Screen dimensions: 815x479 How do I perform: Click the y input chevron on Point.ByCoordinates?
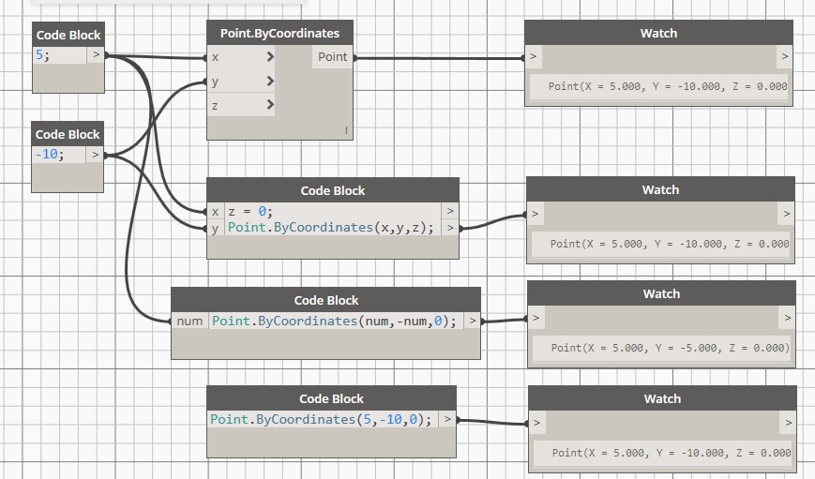tap(270, 82)
